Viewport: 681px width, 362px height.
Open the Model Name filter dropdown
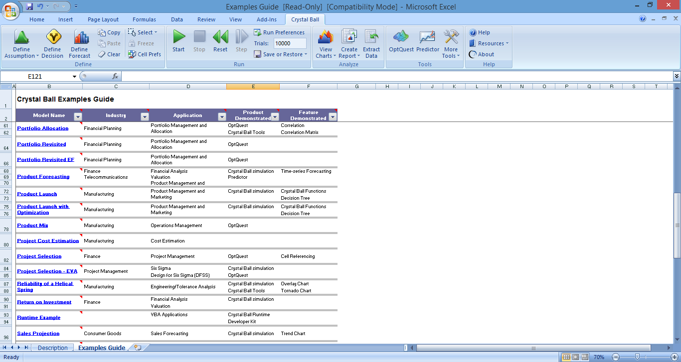[x=78, y=117]
